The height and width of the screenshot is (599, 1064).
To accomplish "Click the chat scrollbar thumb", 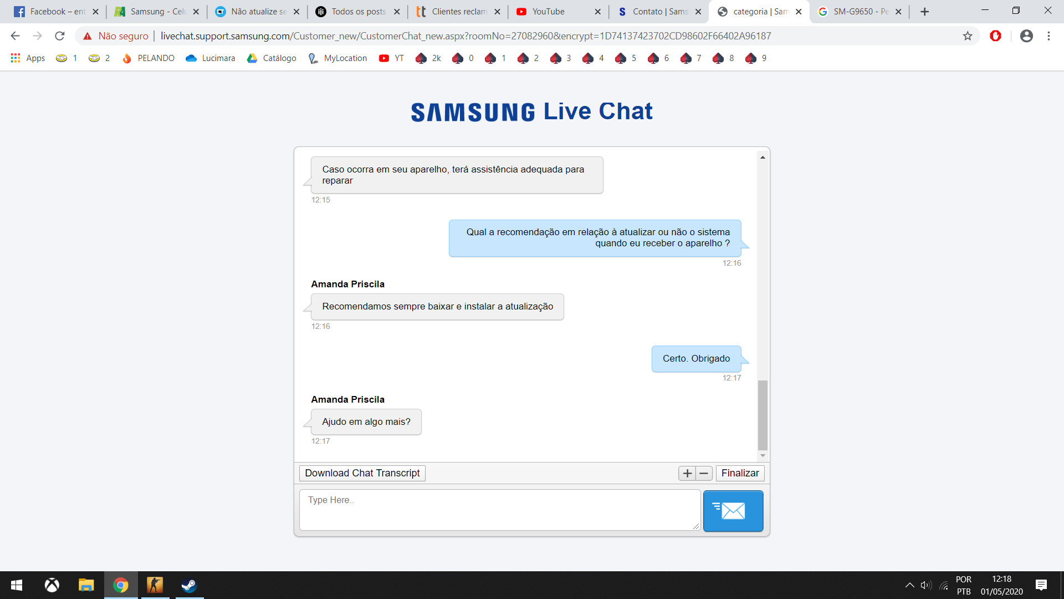I will pyautogui.click(x=763, y=415).
